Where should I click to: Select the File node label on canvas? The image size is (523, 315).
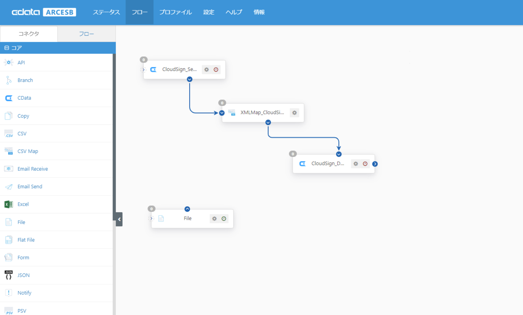[x=187, y=219]
